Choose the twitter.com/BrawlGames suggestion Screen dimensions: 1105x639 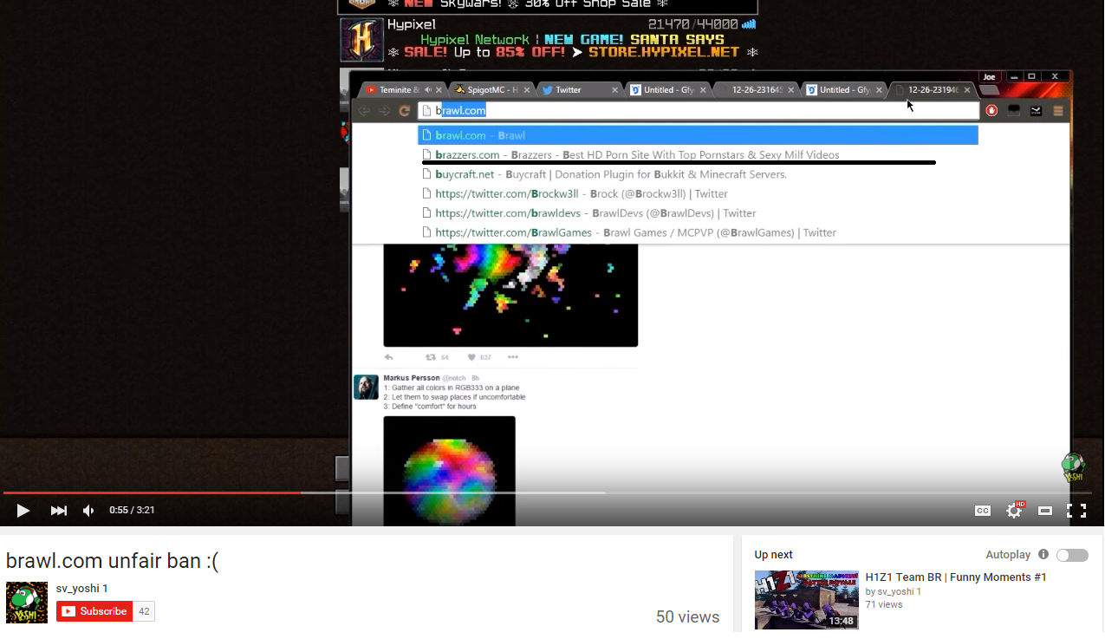(x=698, y=232)
